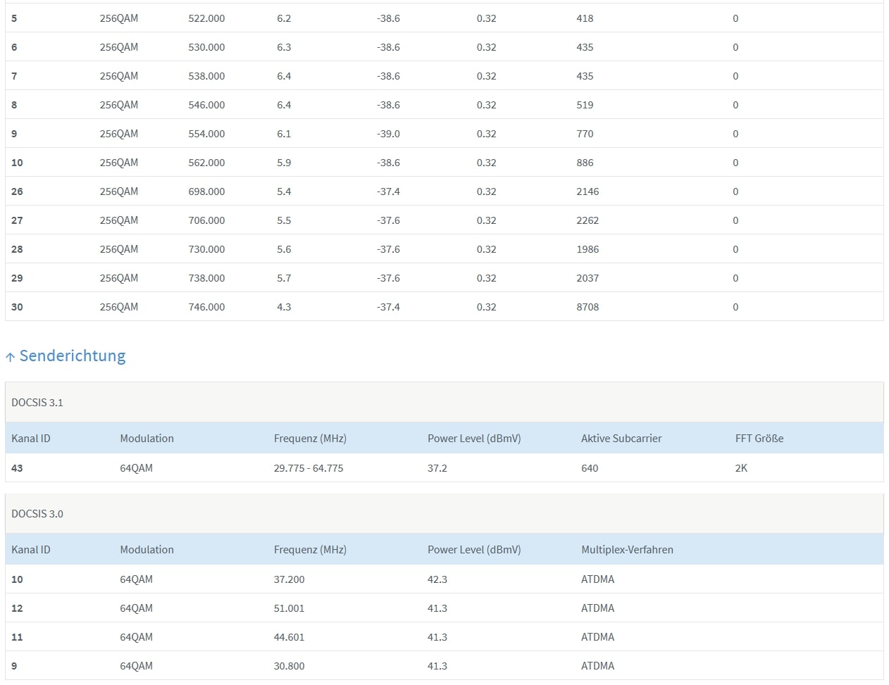Viewport: 889px width, 685px height.
Task: Select frequency 546.000 cell
Action: [x=206, y=105]
